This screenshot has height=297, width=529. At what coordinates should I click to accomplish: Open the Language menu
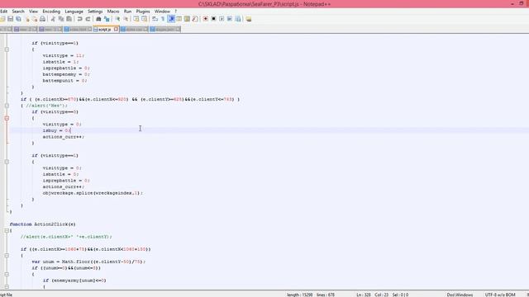coord(74,11)
